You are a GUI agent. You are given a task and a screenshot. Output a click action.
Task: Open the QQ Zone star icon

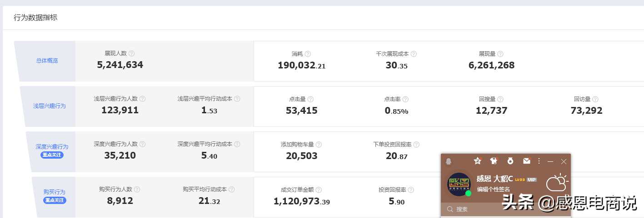tap(477, 161)
